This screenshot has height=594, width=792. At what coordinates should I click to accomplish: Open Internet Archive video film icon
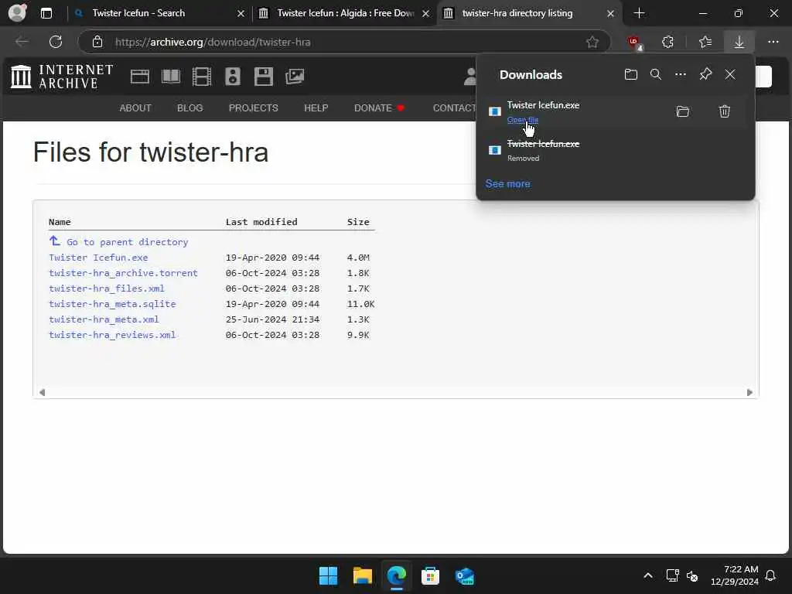coord(202,77)
